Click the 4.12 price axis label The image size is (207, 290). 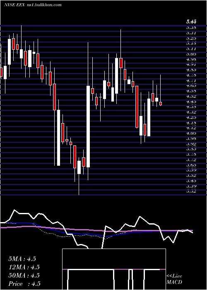(x=191, y=128)
